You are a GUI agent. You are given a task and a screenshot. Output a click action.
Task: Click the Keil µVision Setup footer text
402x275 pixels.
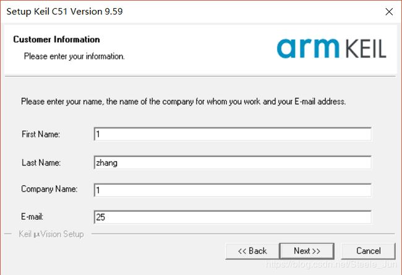pyautogui.click(x=51, y=234)
